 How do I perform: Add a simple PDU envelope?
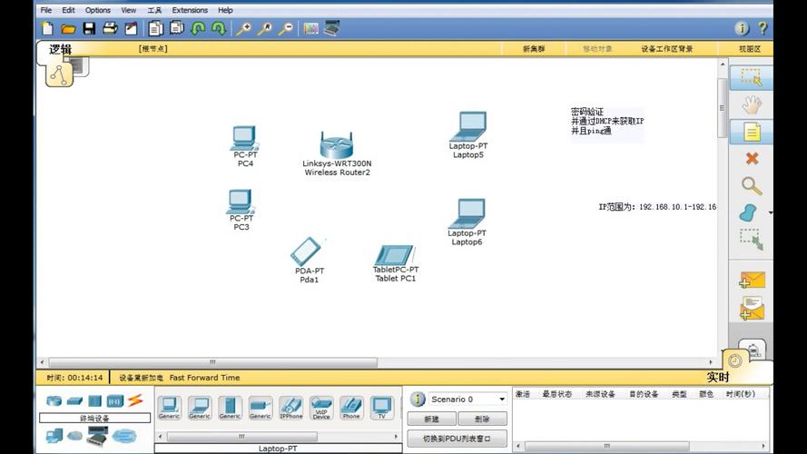click(x=752, y=280)
